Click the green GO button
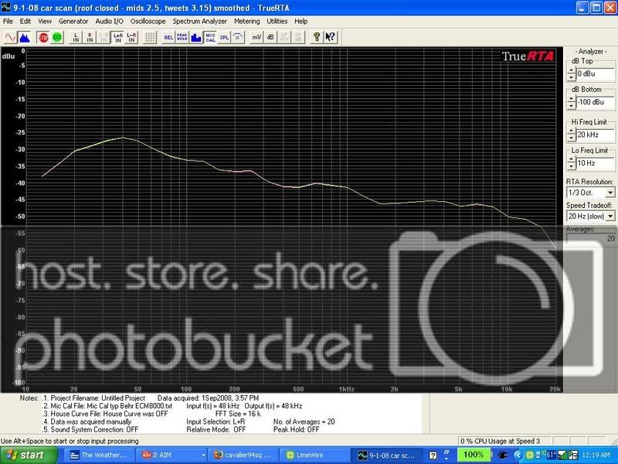Viewport: 618px width, 464px height. [57, 37]
